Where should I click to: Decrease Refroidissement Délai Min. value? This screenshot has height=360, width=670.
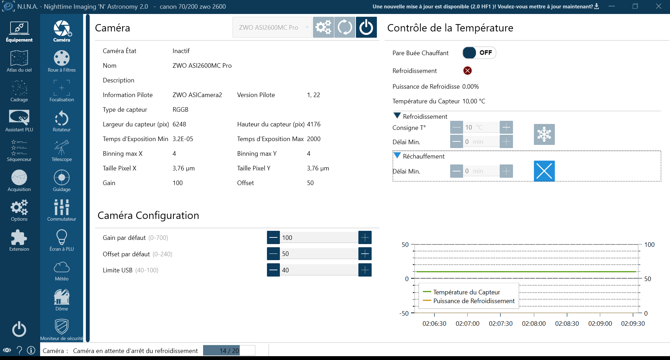click(x=456, y=142)
